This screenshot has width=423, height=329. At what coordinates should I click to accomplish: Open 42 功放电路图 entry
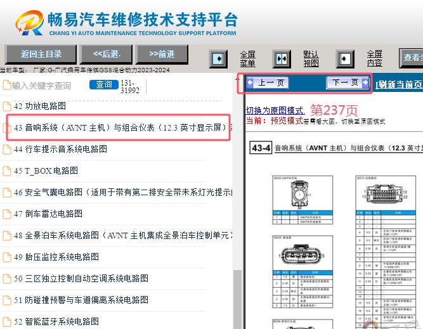tap(40, 106)
